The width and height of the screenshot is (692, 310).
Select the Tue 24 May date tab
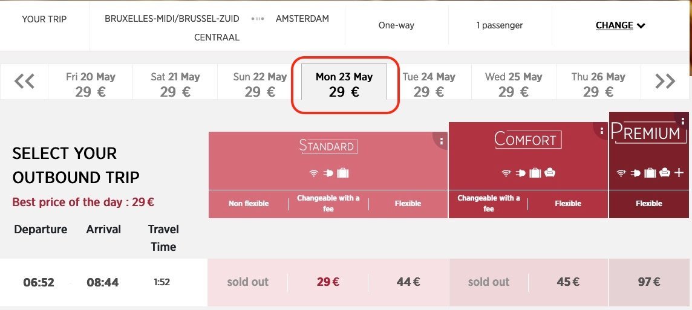tap(429, 84)
